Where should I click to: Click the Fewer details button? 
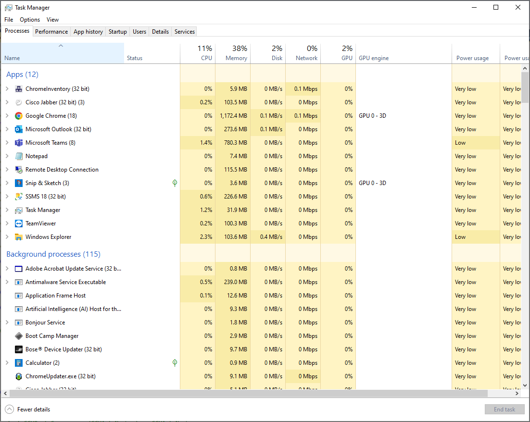coord(28,410)
